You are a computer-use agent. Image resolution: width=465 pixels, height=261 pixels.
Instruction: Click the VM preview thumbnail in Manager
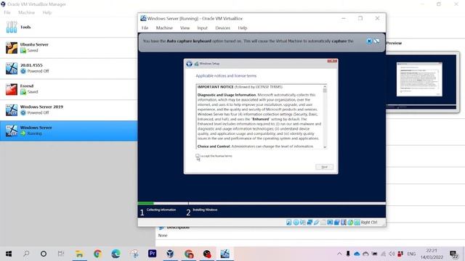[421, 82]
